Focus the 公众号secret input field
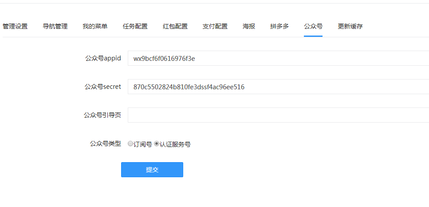The height and width of the screenshot is (207, 429). tap(278, 87)
